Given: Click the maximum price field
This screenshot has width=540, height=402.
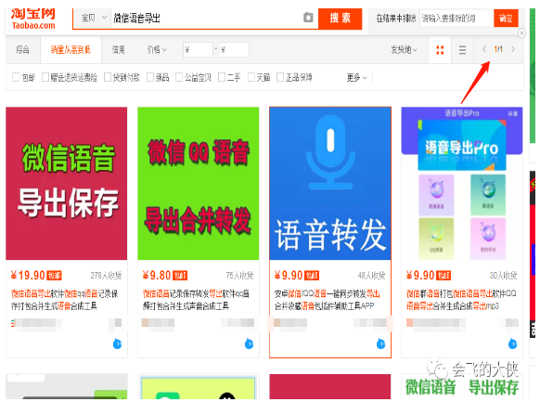Looking at the screenshot, I should tap(234, 50).
